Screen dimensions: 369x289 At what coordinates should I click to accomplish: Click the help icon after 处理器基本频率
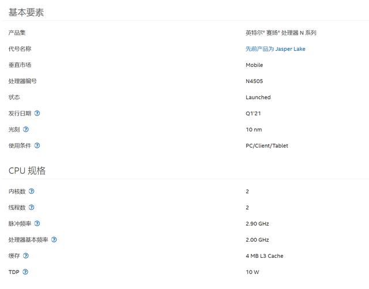pos(54,240)
